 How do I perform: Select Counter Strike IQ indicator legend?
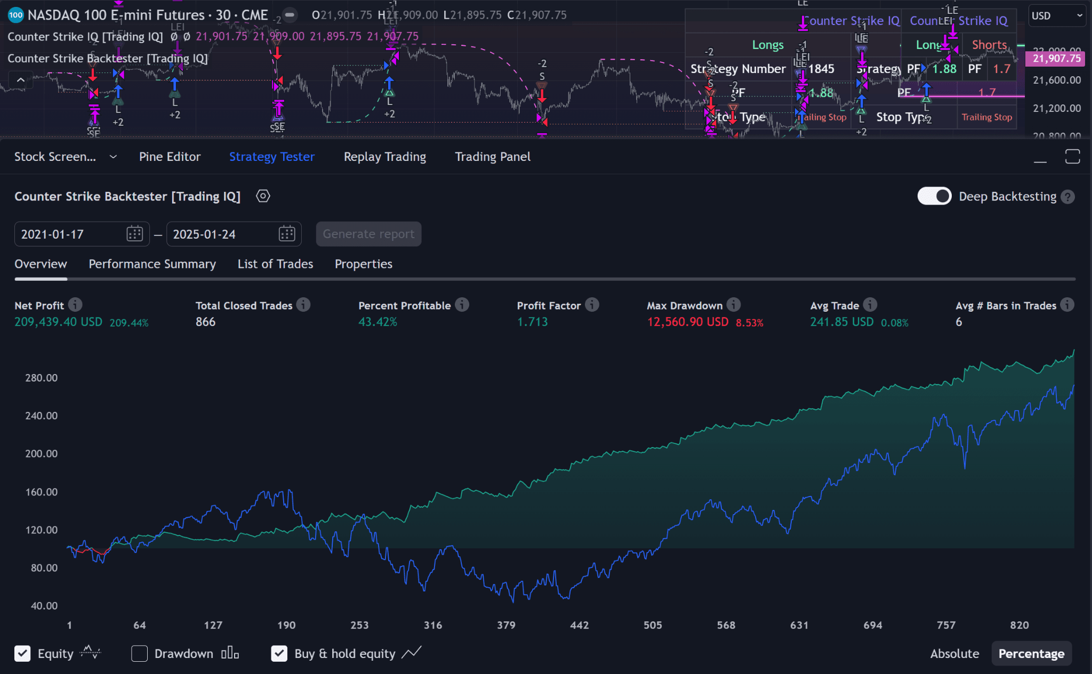85,37
